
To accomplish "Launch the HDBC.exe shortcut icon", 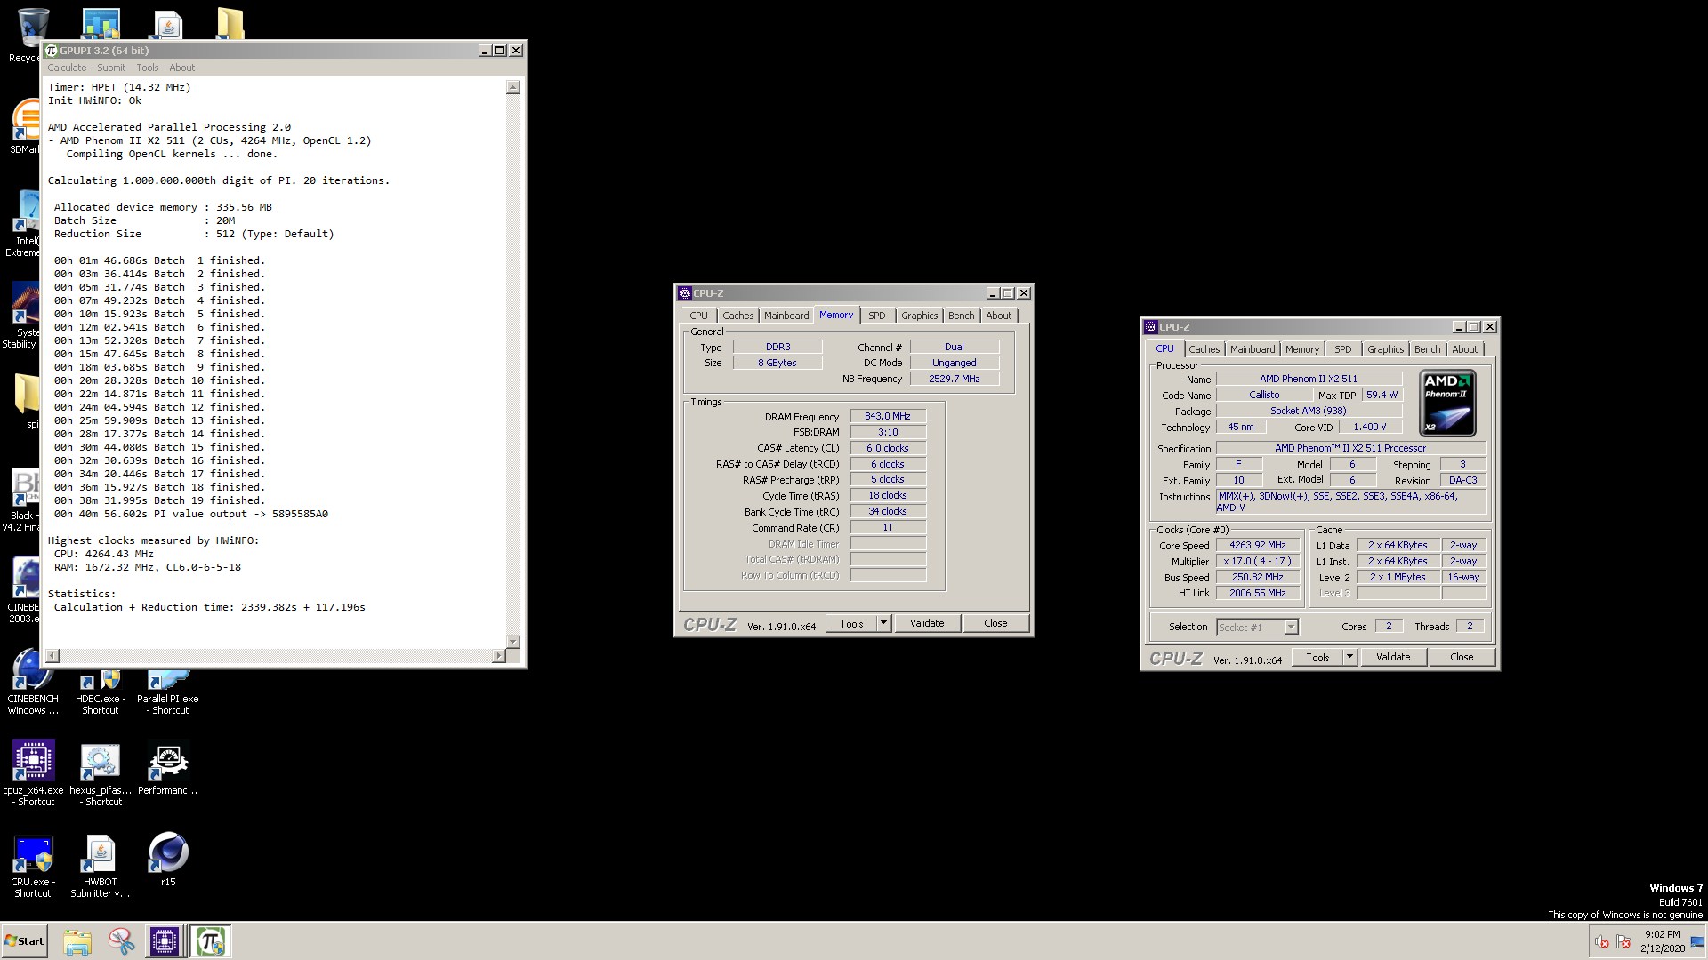I will pyautogui.click(x=100, y=692).
